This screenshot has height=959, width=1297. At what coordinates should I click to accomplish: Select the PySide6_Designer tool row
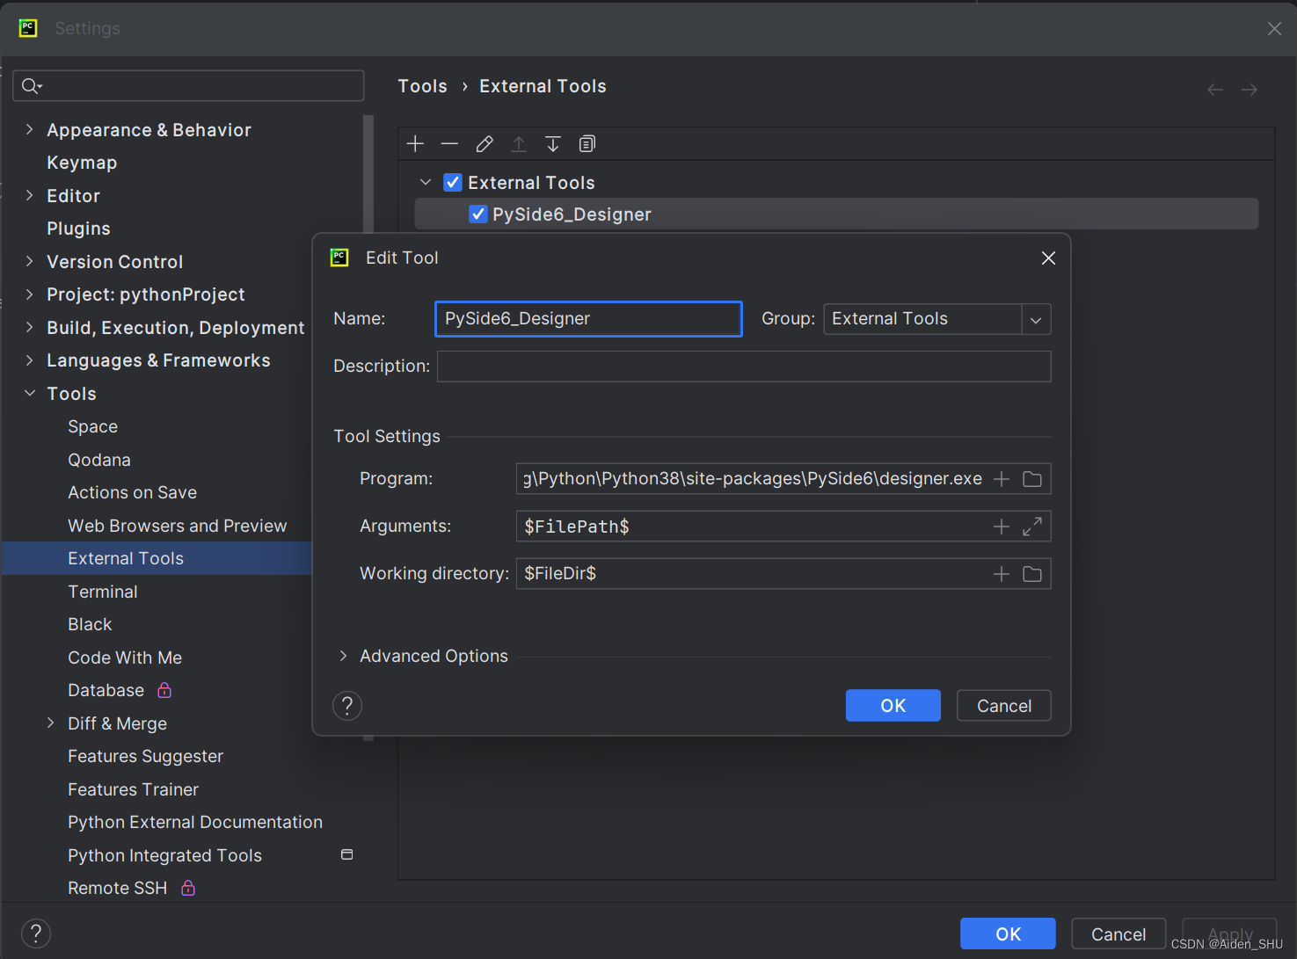coord(836,214)
